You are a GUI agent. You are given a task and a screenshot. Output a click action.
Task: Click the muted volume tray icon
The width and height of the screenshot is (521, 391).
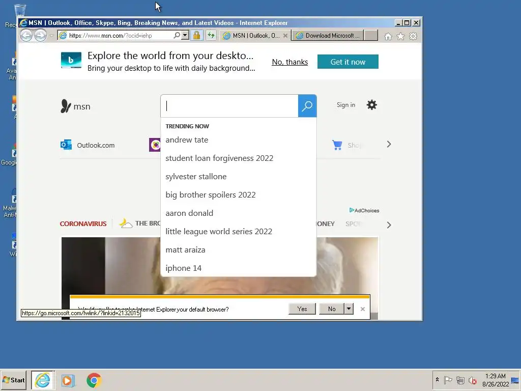click(472, 380)
